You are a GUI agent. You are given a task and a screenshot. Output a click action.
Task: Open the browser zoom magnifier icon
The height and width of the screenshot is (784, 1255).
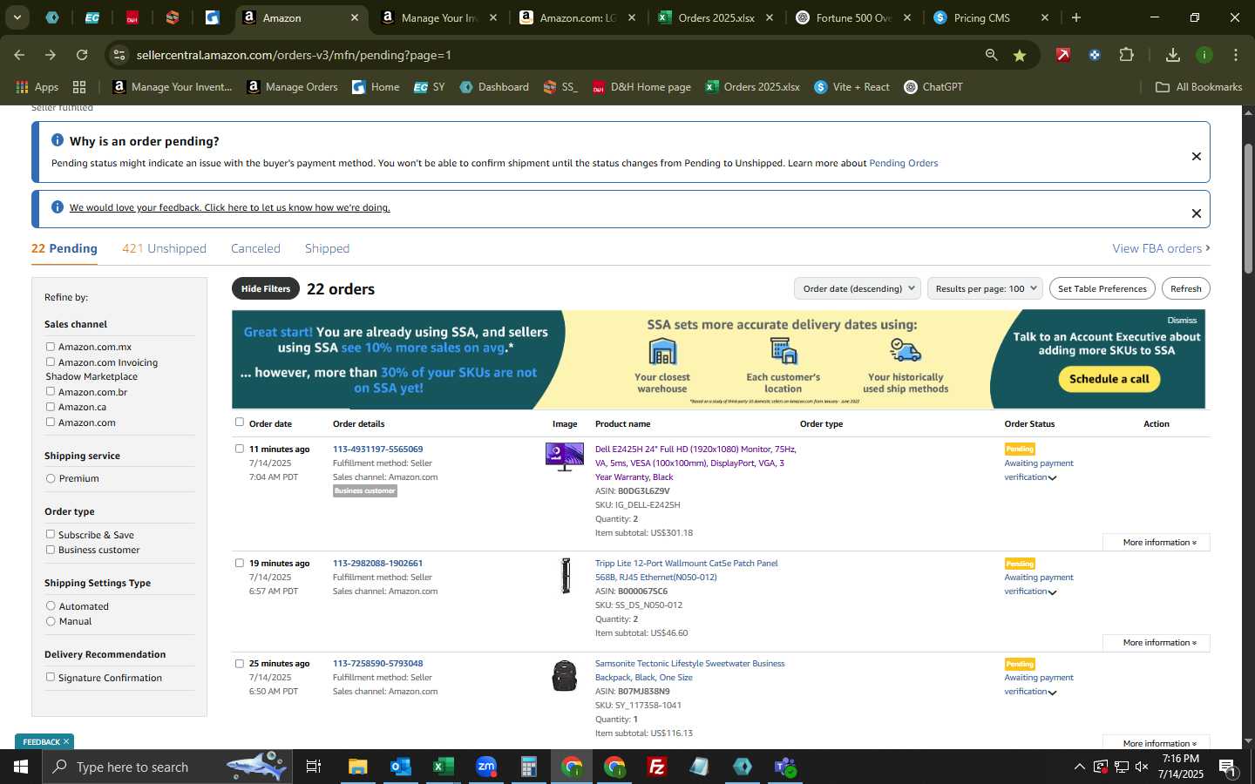pos(992,55)
